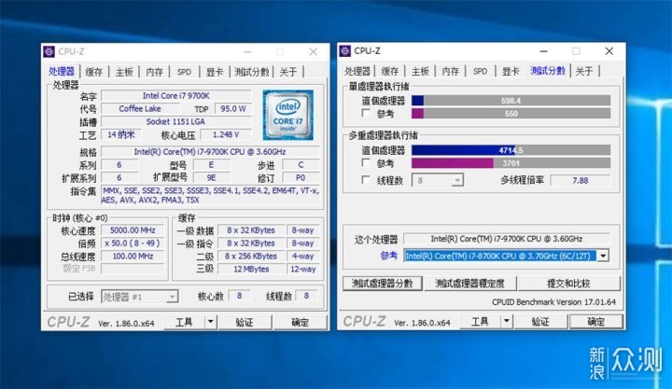672x389 pixels.
Task: Click single-thread score bar 598.4
Action: [511, 101]
